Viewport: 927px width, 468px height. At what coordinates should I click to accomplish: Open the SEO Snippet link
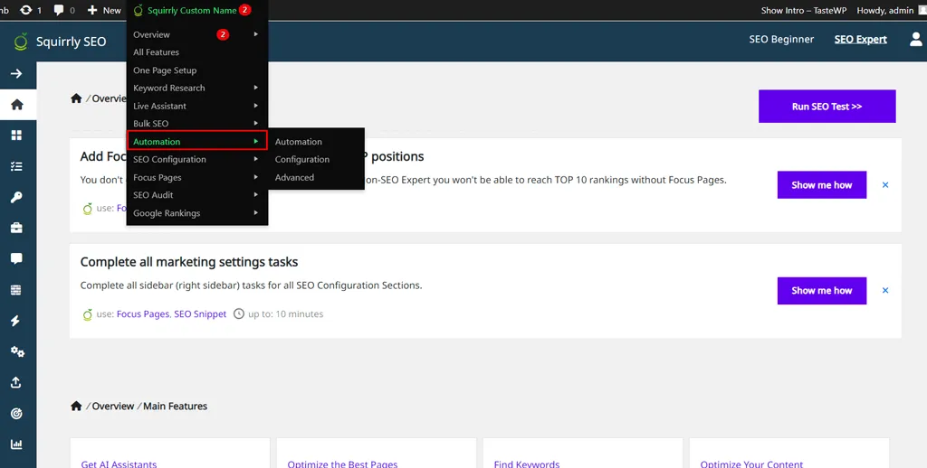click(x=200, y=314)
